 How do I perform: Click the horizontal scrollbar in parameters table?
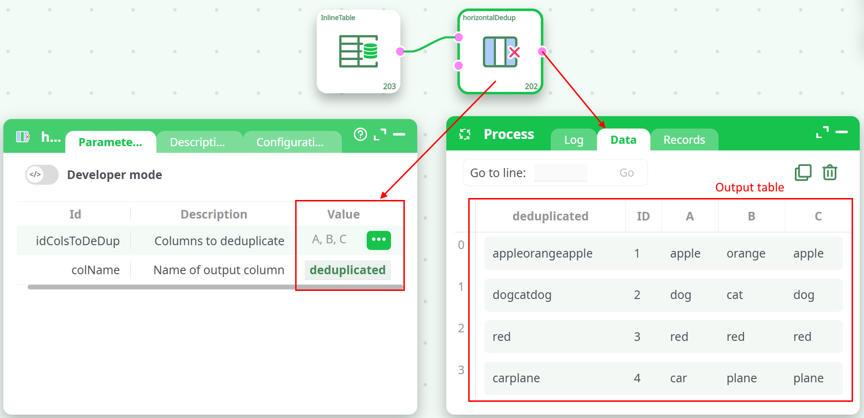(162, 287)
